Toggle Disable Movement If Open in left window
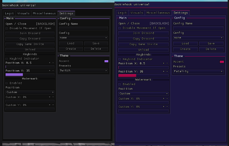 pyautogui.click(x=7, y=28)
